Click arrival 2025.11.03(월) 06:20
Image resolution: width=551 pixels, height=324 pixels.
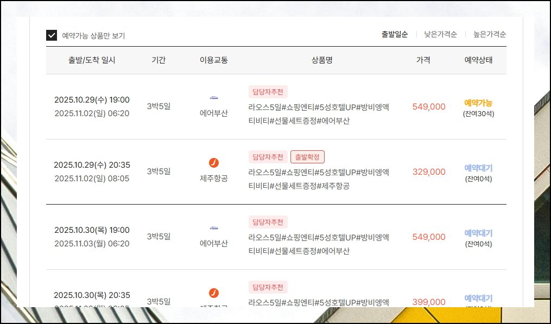click(92, 244)
